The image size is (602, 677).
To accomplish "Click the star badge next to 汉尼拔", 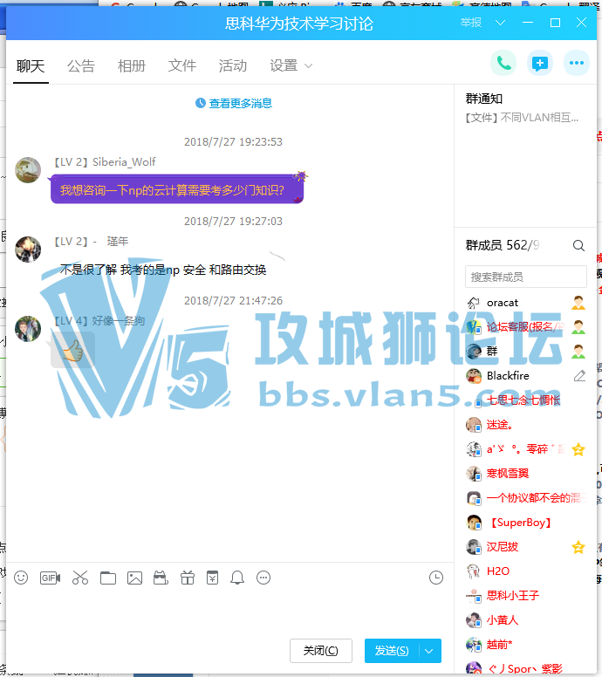I will coord(578,547).
